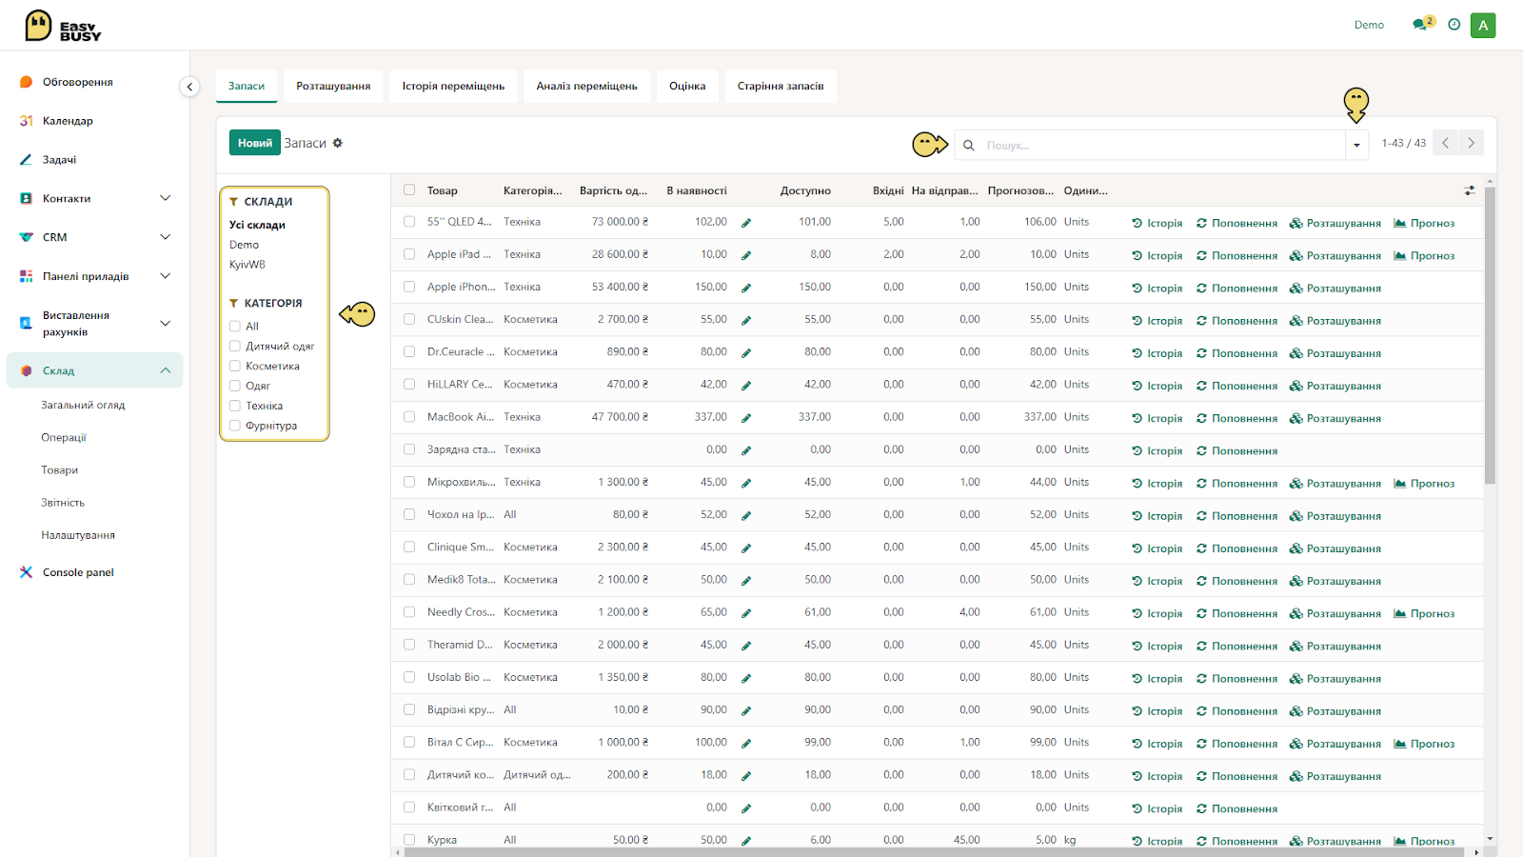Screen dimensions: 1523x857
Task: Tick the Косметика category checkbox
Action: [234, 366]
